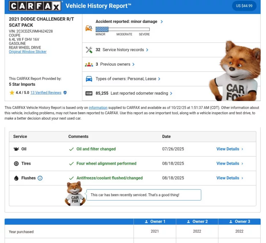Click the Oil service icon

coord(16,149)
